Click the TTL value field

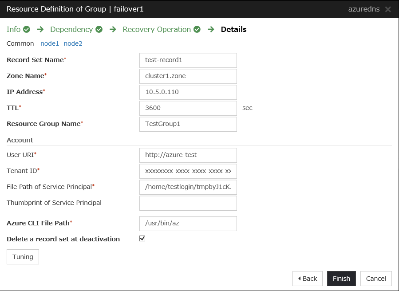[188, 108]
